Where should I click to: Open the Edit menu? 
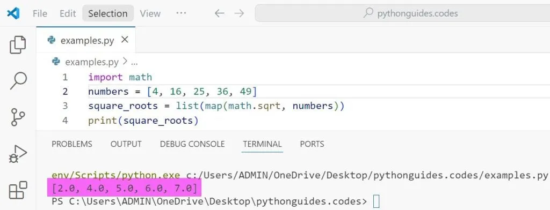pos(67,13)
